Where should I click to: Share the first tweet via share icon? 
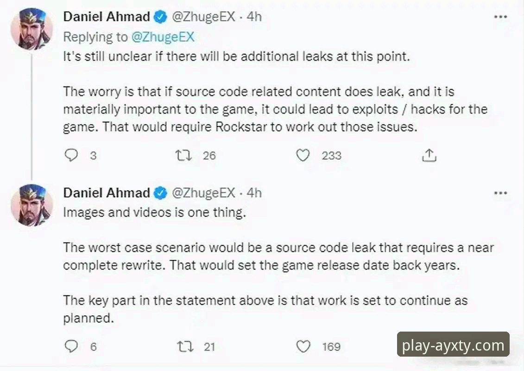[x=429, y=155]
